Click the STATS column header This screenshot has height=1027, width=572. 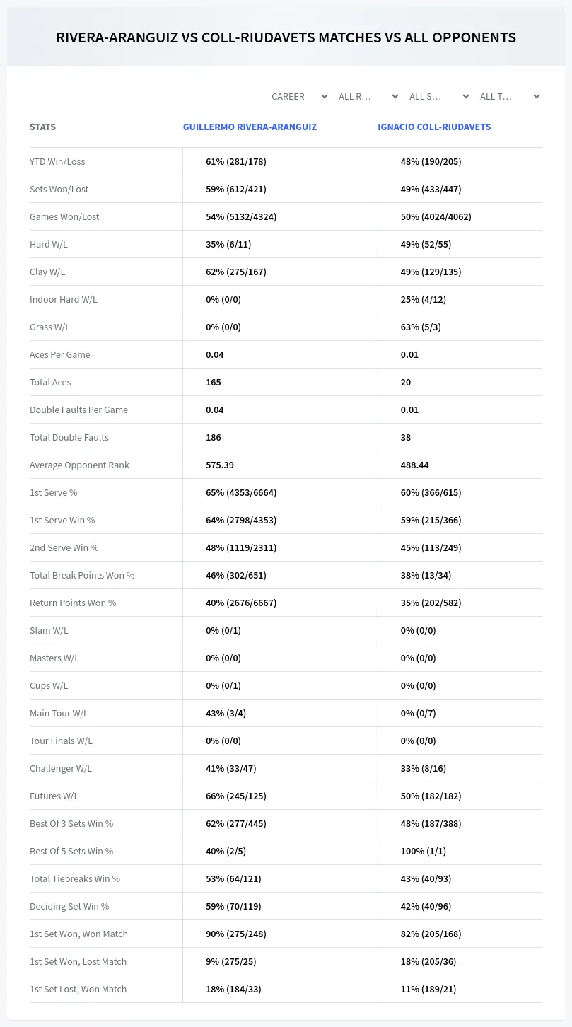click(42, 127)
